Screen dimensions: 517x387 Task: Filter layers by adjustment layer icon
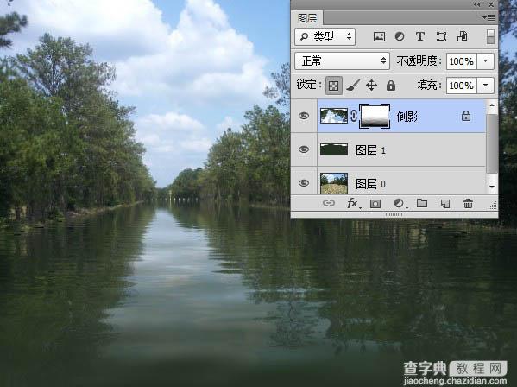click(x=400, y=36)
